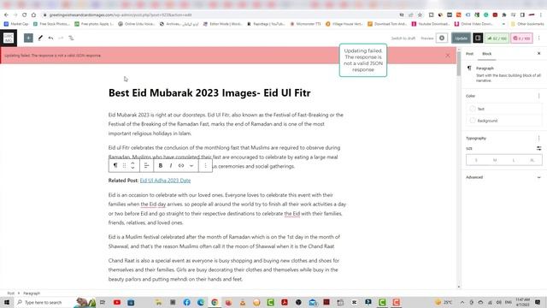This screenshot has height=308, width=547.
Task: Choose font size L
Action: (x=514, y=160)
